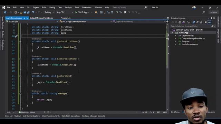This screenshot has width=221, height=124.
Task: Click the No issues found indicator
Action: 27,112
